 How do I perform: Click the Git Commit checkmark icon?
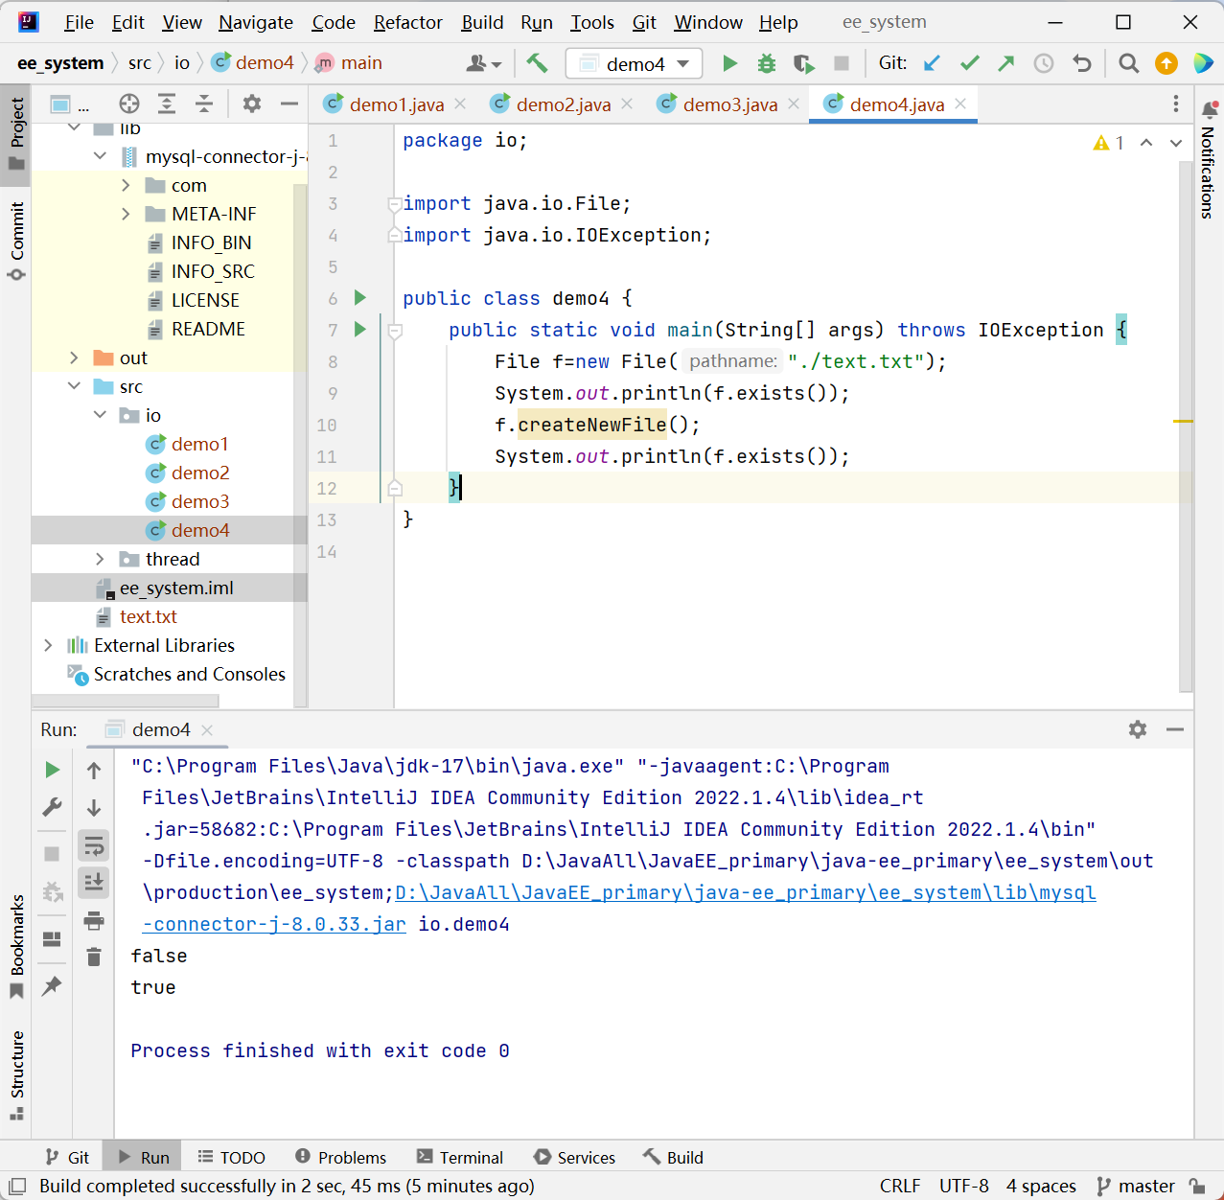click(x=970, y=63)
